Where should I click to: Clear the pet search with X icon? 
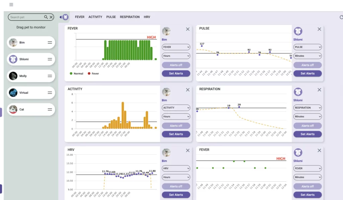pos(51,17)
